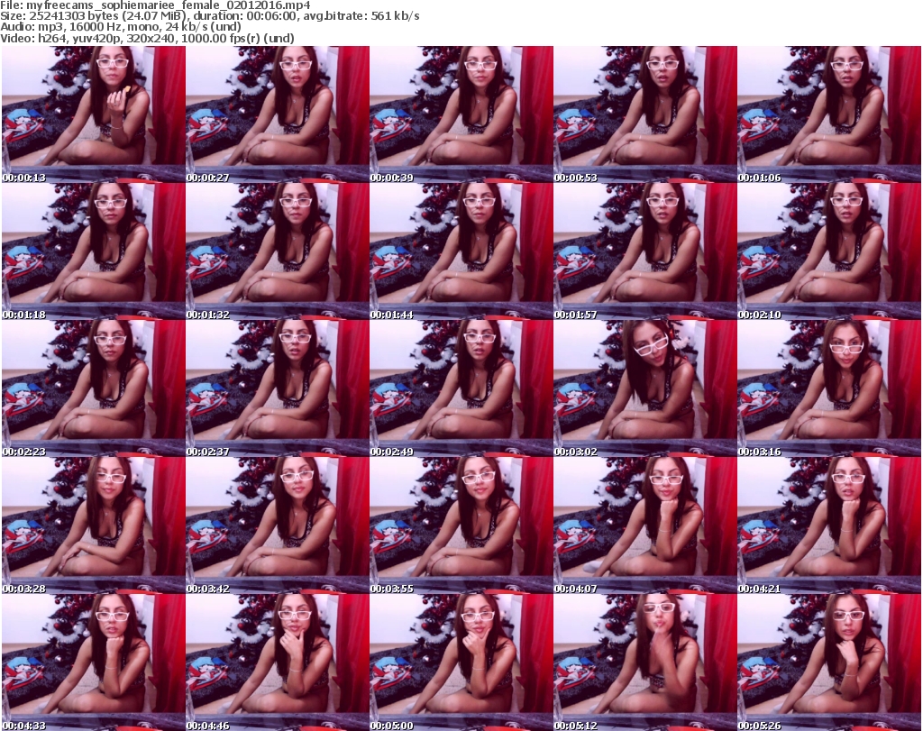Click the 00:03:16 thumbnail
The image size is (923, 731).
(x=829, y=389)
